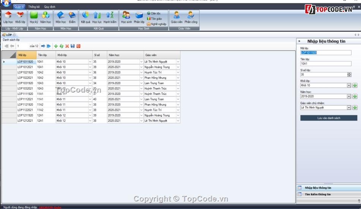361x209 pixels.
Task: Open the Năm học dropdown in side panel
Action: (348, 96)
